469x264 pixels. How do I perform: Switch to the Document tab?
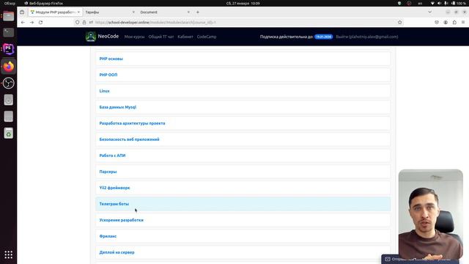point(164,12)
